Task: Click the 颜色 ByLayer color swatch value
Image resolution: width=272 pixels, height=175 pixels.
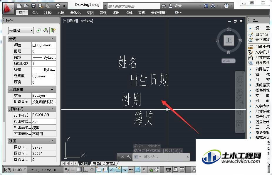Action: (x=44, y=45)
